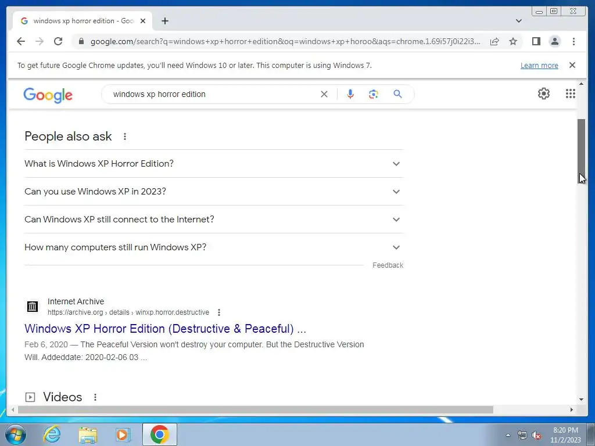Screen dimensions: 595x446
Task: Open Windows Media Player from taskbar
Action: [123, 434]
